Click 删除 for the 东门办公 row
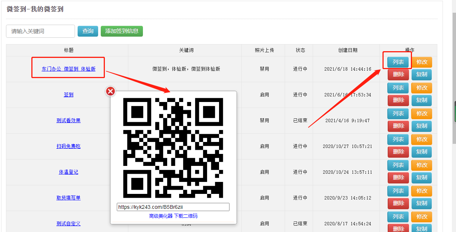Screen dimensions: 456x232 (398, 74)
